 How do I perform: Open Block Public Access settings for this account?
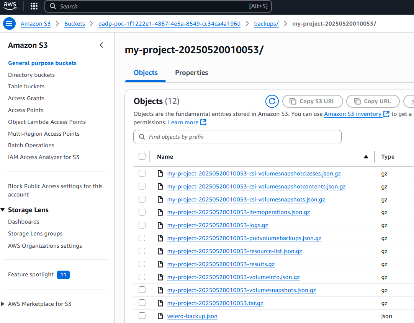tap(55, 190)
